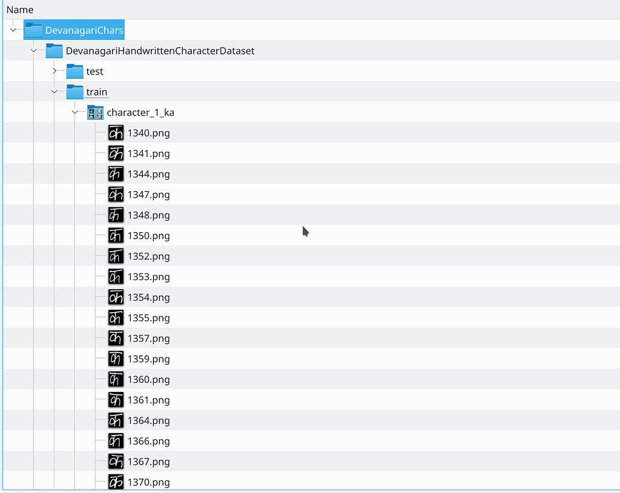Click the train folder icon
This screenshot has width=620, height=493.
[74, 91]
